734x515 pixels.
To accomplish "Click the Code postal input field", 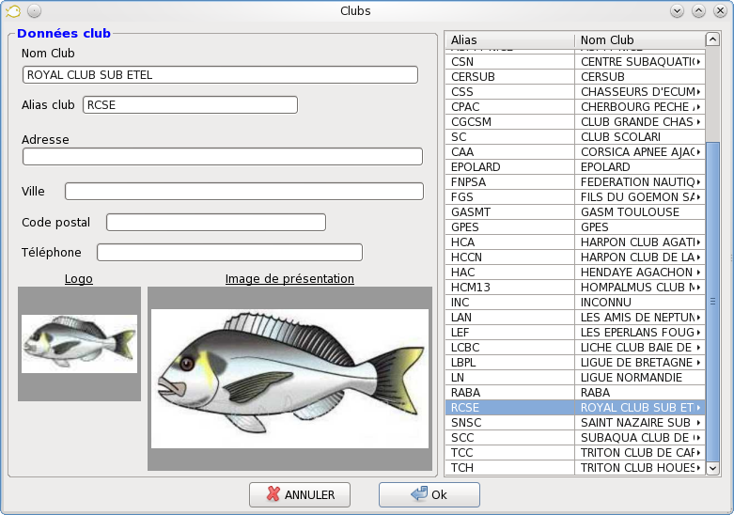I will pyautogui.click(x=216, y=223).
